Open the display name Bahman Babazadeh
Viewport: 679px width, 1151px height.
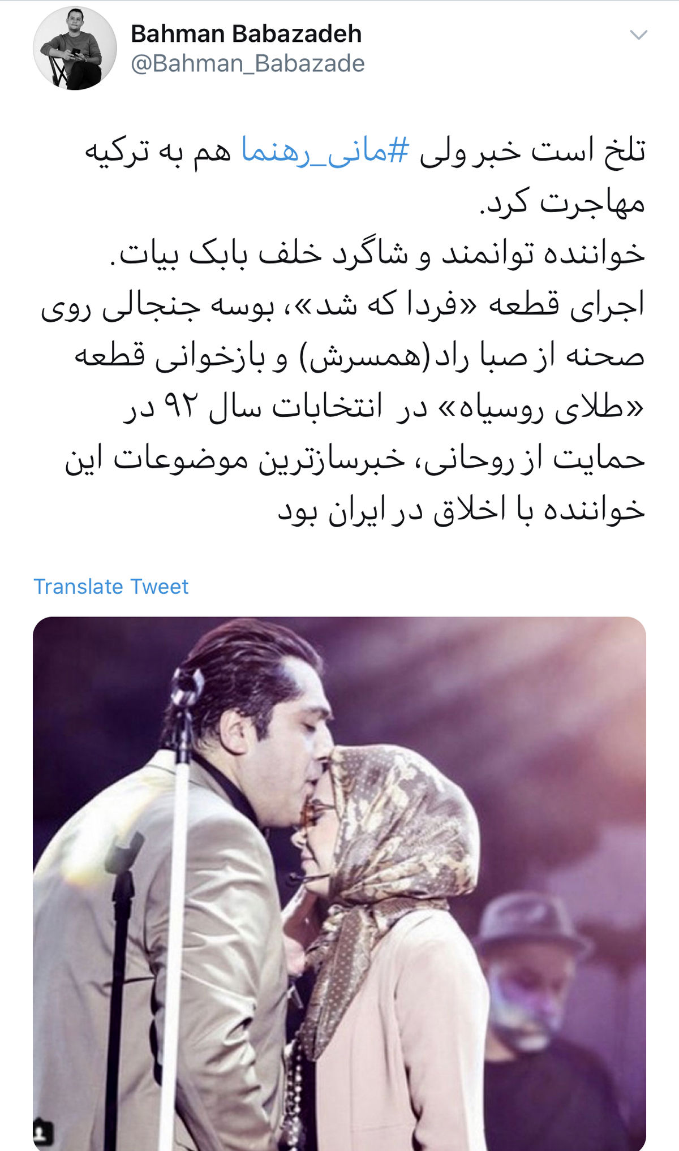[x=246, y=34]
